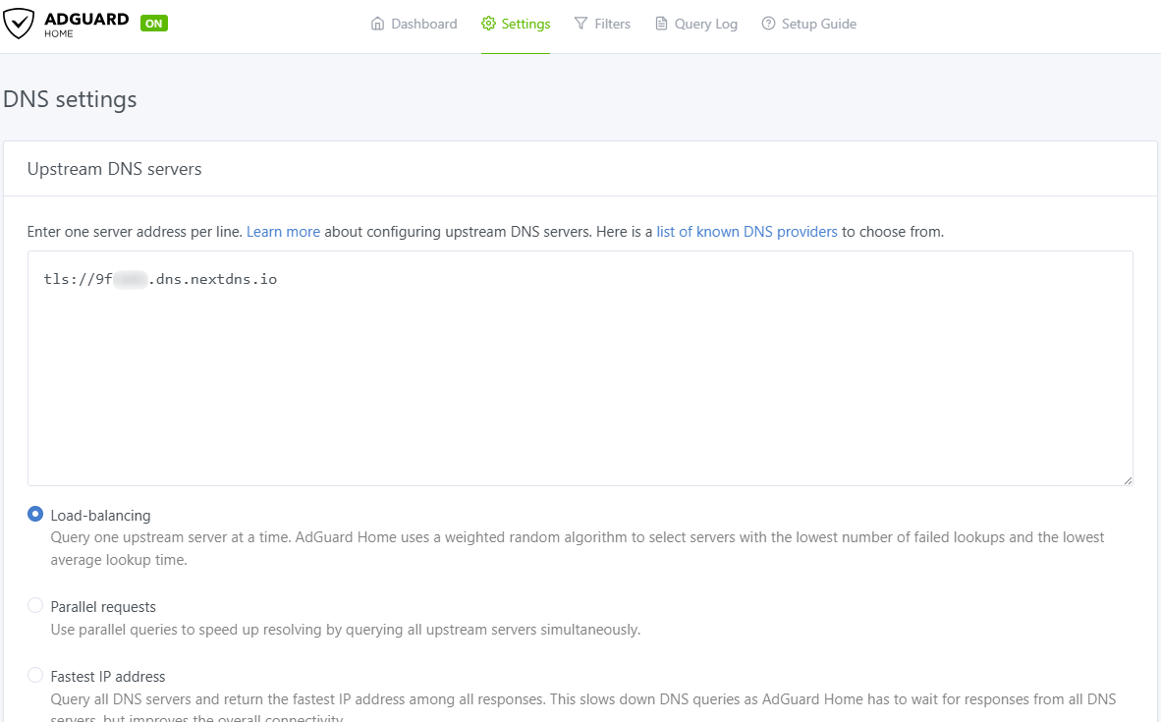Image resolution: width=1161 pixels, height=722 pixels.
Task: Follow the Learn more link
Action: 283,232
